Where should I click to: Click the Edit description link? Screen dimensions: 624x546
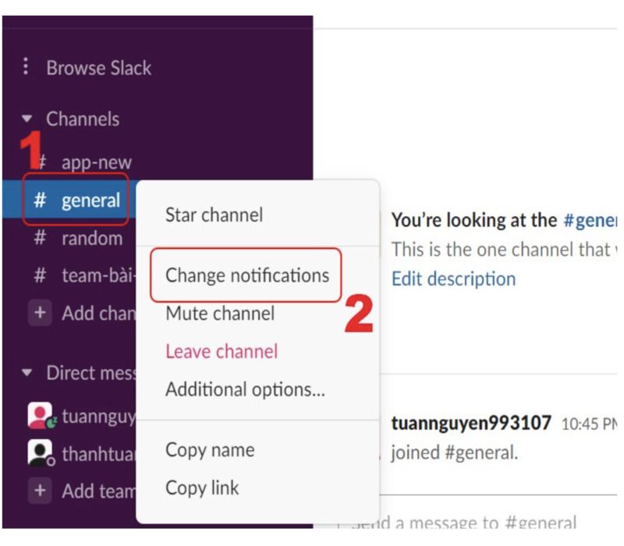[x=454, y=279]
